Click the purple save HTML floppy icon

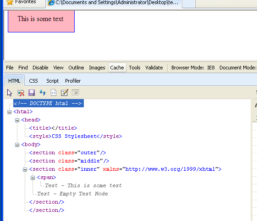pyautogui.click(x=32, y=93)
